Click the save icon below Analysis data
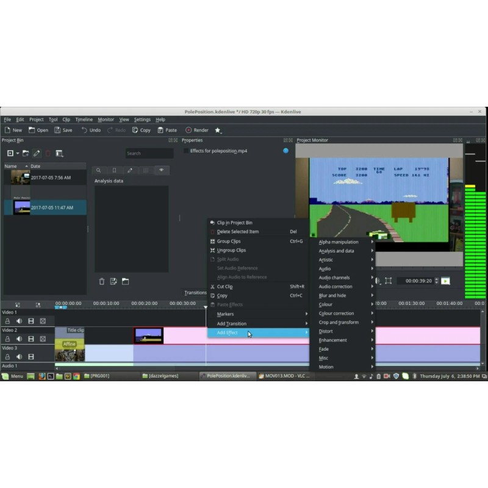 pos(113,281)
